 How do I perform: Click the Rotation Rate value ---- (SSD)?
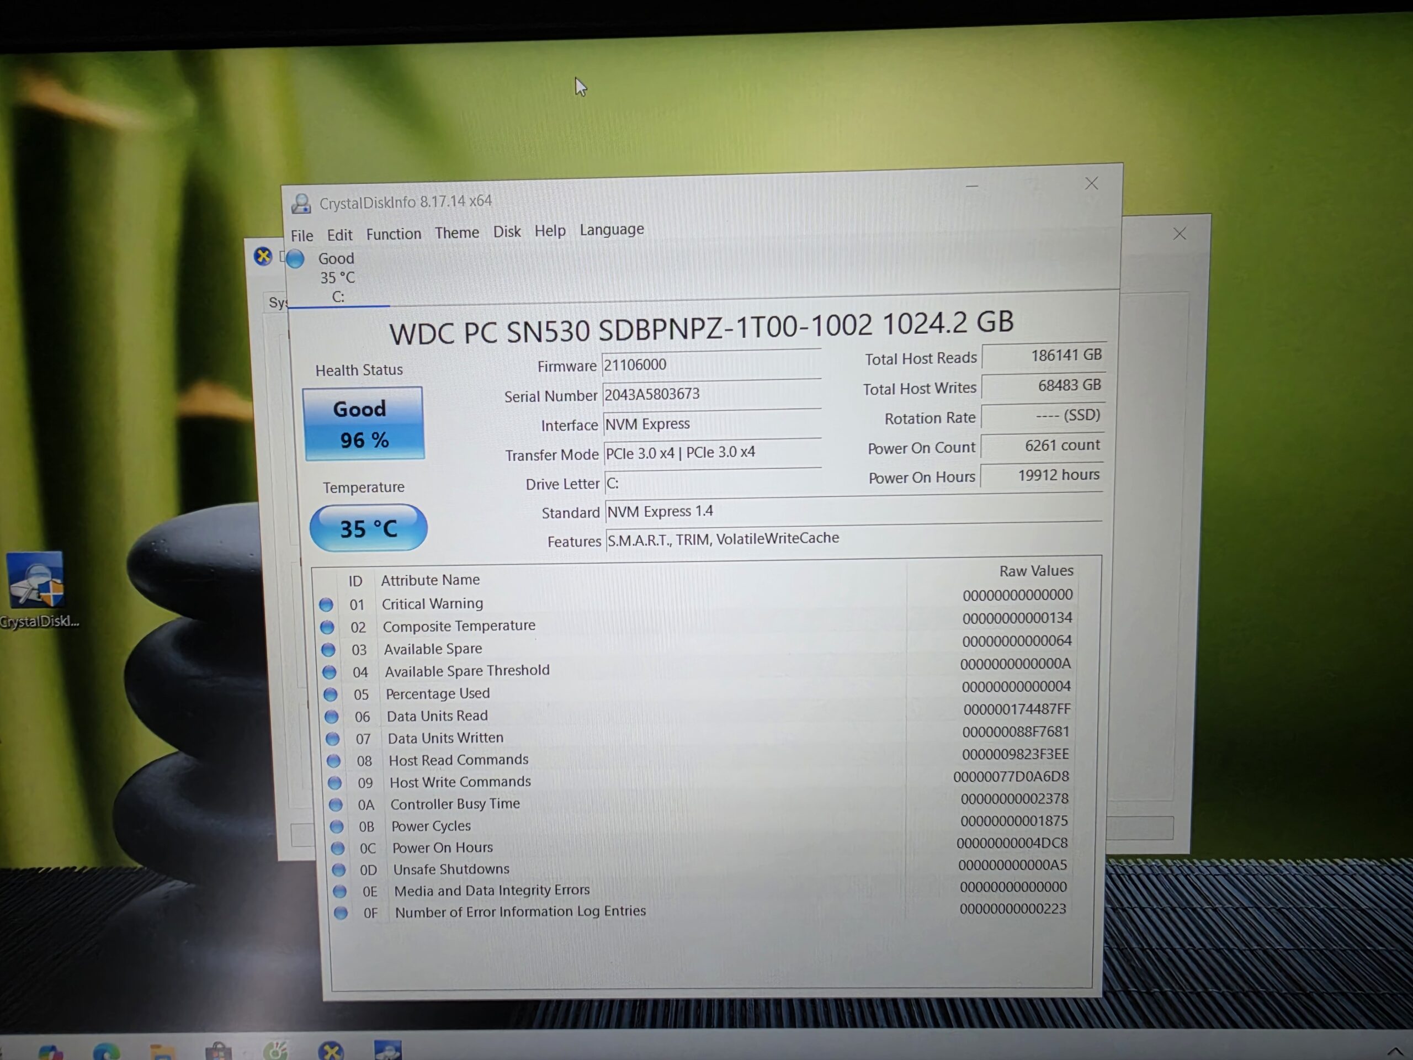pos(1043,416)
